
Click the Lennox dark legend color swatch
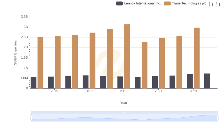(x=119, y=3)
